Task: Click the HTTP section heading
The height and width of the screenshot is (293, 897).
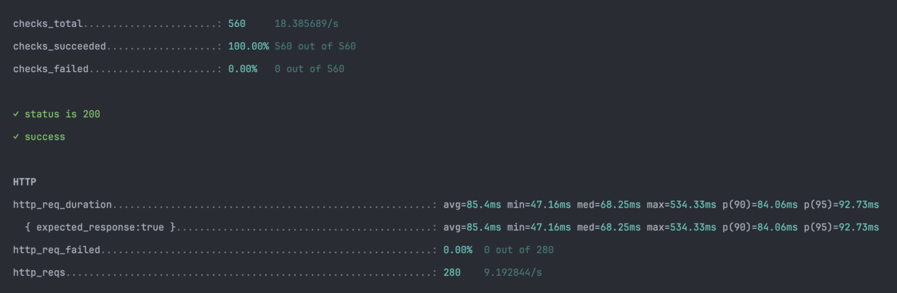Action: [24, 182]
